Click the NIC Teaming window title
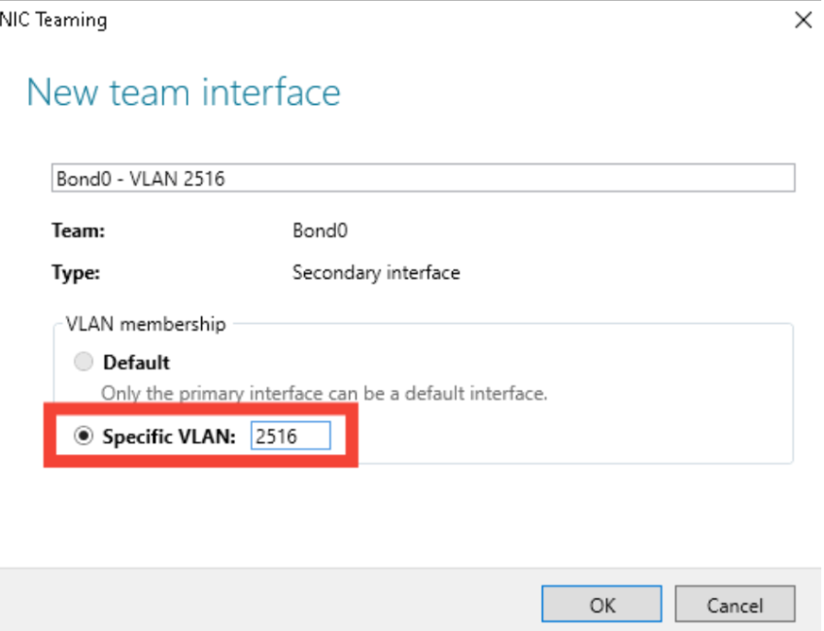824x631 pixels. (55, 20)
